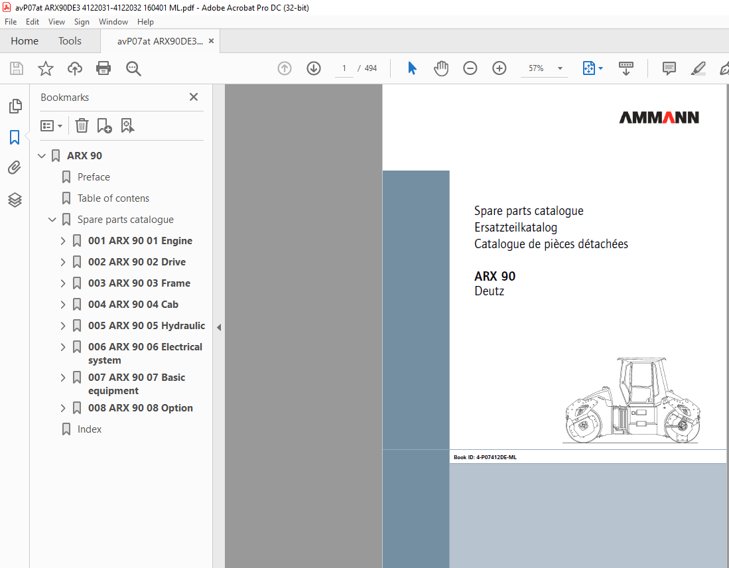This screenshot has width=729, height=568.
Task: Add a comment with speech bubble icon
Action: pos(669,68)
